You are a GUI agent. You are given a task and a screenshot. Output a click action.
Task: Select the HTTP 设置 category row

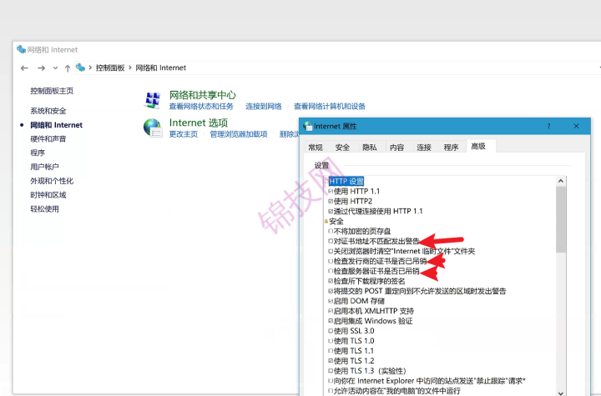click(x=346, y=181)
